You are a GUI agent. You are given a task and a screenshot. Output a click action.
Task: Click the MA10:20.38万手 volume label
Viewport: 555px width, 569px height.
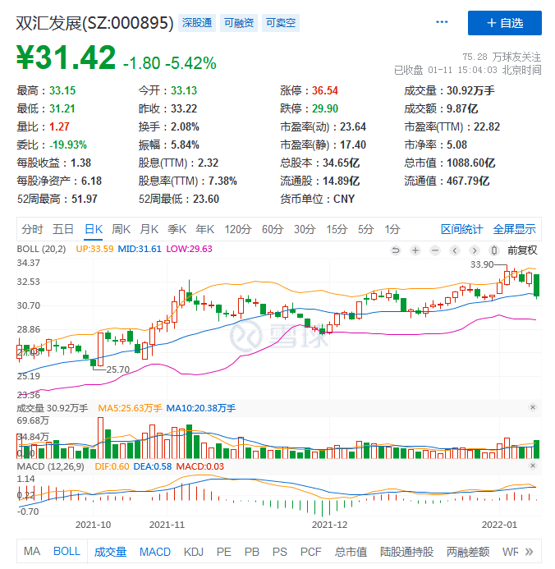click(x=201, y=408)
